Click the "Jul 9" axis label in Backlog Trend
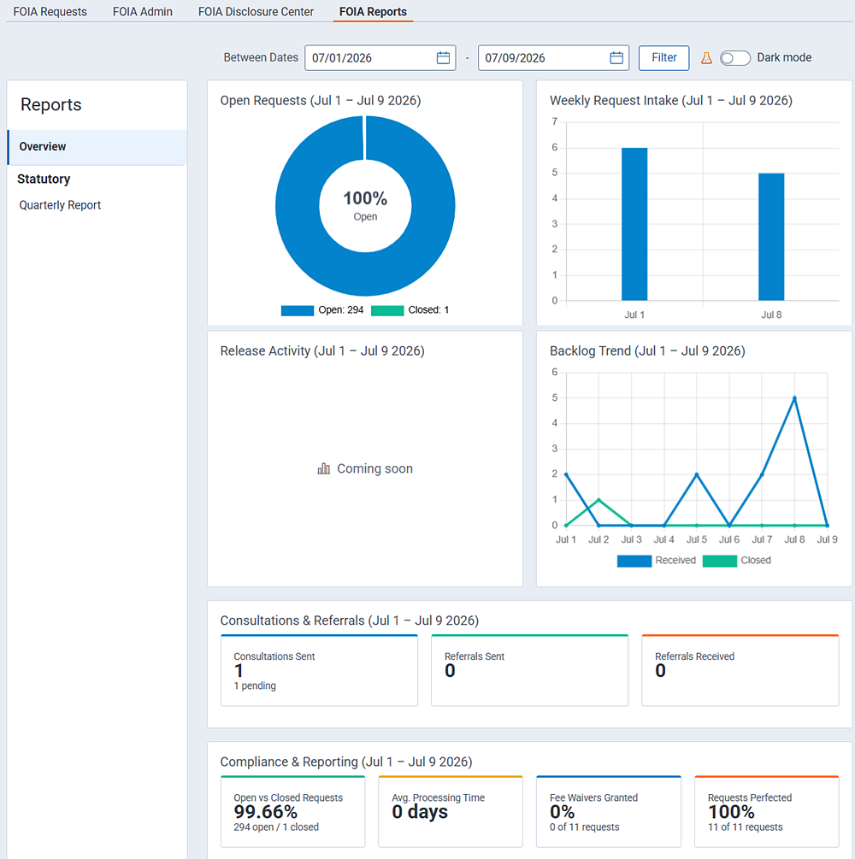This screenshot has height=859, width=855. [x=827, y=539]
